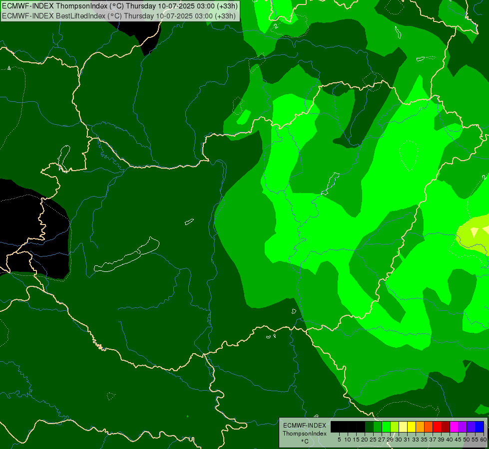Viewport: 489px width, 449px height.
Task: Click the BestLiftedIndex title line at top
Action: [x=119, y=16]
